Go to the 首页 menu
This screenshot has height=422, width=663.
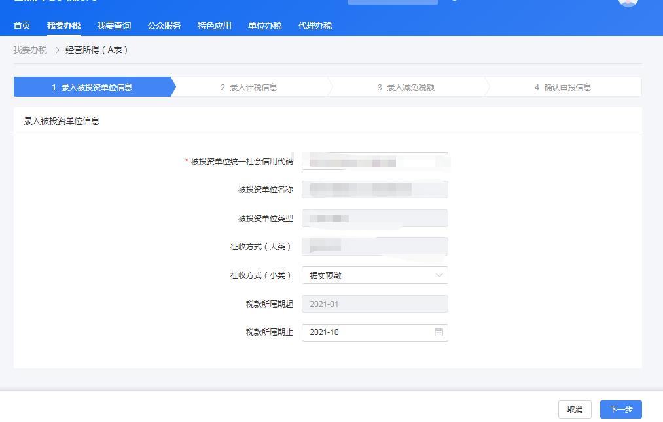[x=20, y=26]
